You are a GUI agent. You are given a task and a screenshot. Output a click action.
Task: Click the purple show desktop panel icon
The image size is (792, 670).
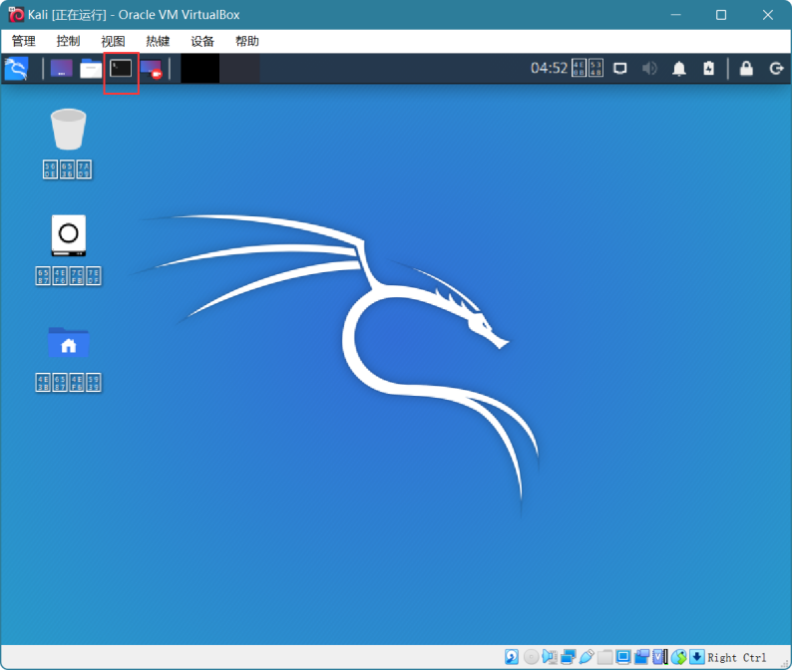61,68
